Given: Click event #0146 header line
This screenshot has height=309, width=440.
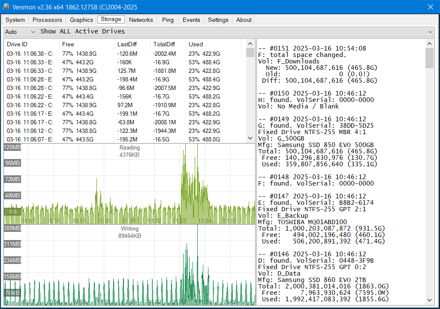Looking at the screenshot, I should (x=312, y=254).
